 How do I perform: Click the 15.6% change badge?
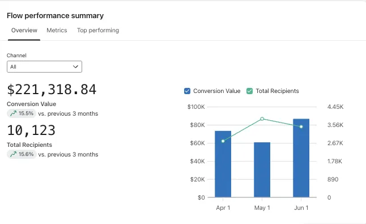22,154
